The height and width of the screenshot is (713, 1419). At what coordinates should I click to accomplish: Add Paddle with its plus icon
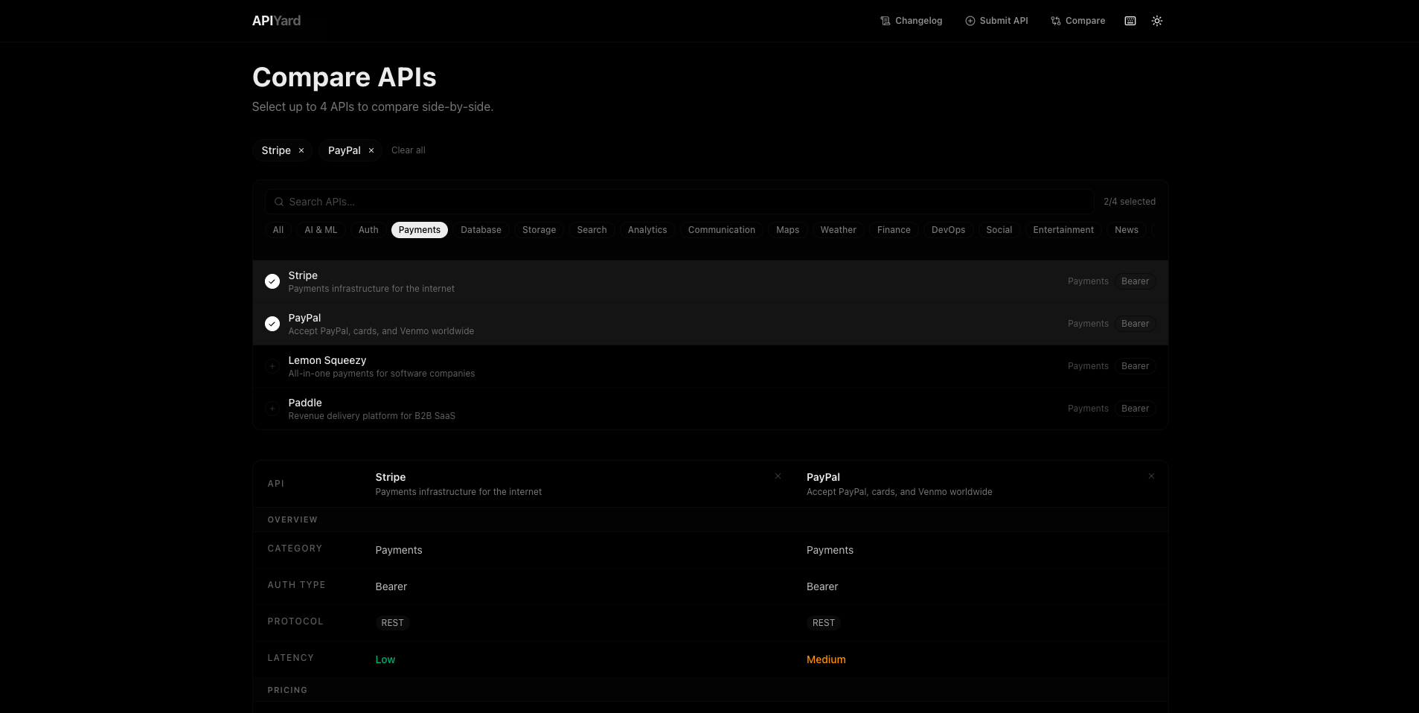click(x=272, y=409)
